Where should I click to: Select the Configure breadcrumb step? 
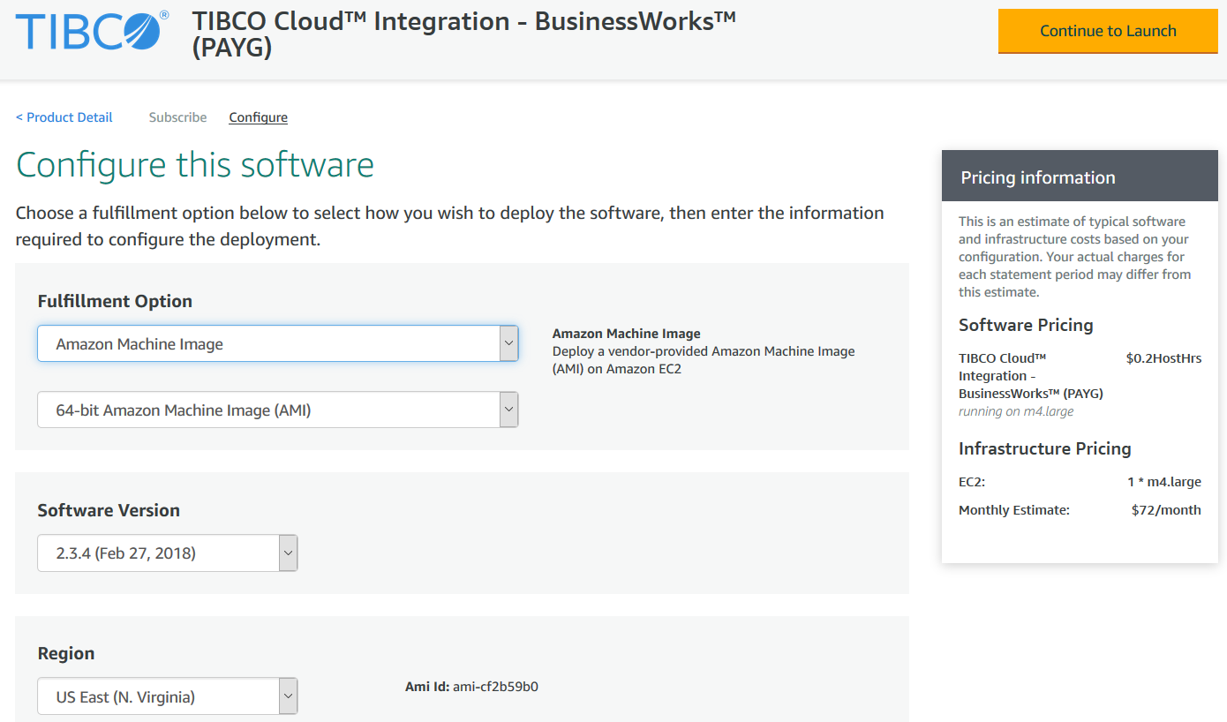click(x=258, y=117)
